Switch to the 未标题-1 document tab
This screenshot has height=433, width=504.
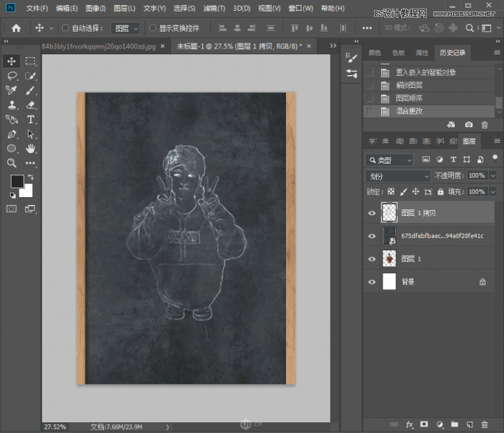(244, 46)
